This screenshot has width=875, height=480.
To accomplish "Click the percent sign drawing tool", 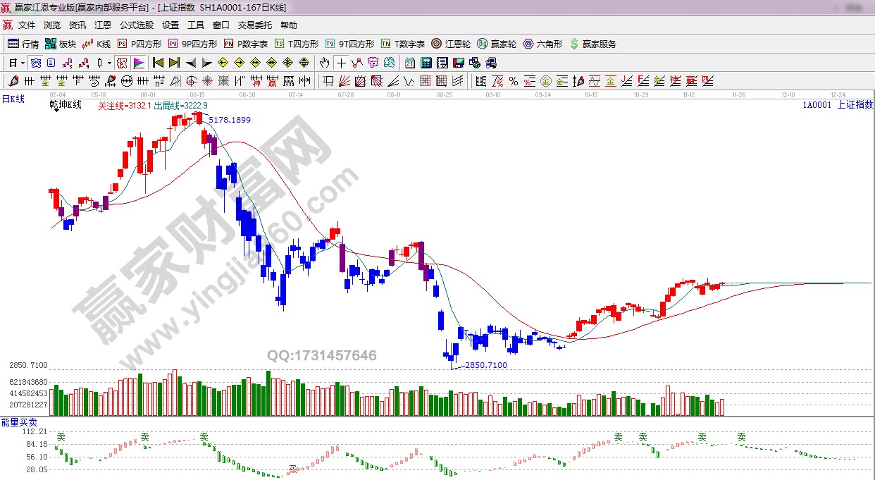I will (x=513, y=80).
